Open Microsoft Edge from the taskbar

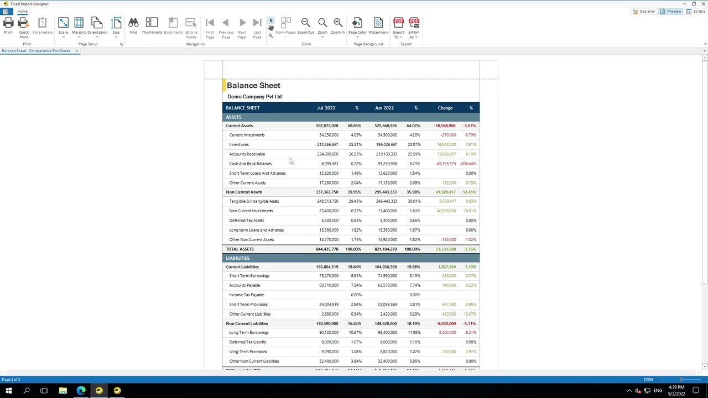click(x=81, y=391)
